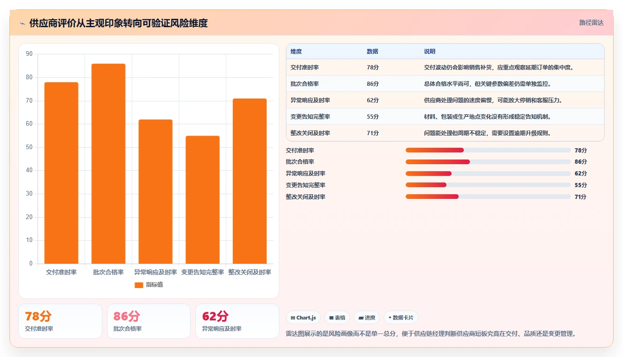The height and width of the screenshot is (357, 623).
Task: Click the 批次合格率 table row cell
Action: click(x=305, y=84)
